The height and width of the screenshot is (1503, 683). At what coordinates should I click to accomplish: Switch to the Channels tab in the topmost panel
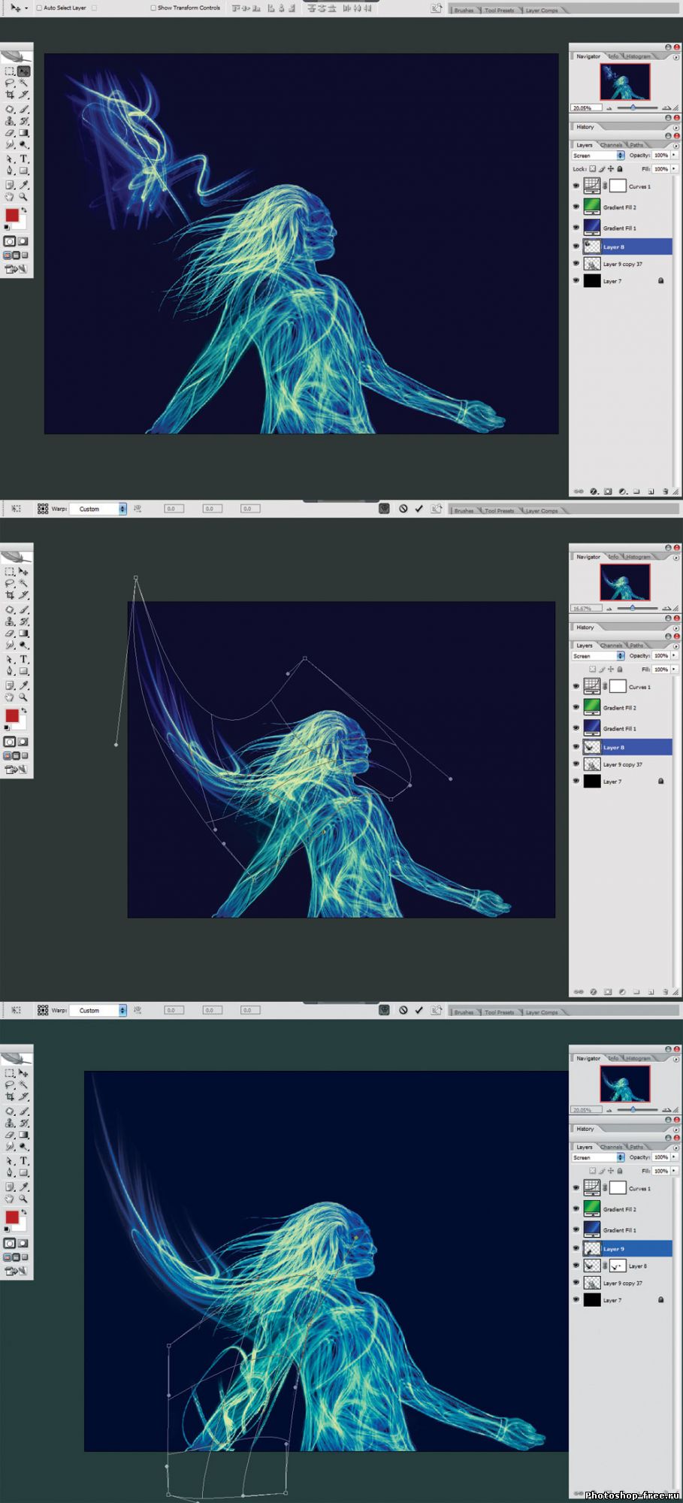[611, 145]
